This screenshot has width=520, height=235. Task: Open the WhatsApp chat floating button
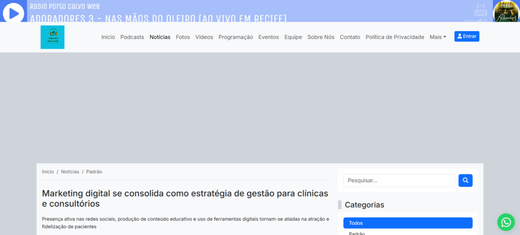pos(506,222)
